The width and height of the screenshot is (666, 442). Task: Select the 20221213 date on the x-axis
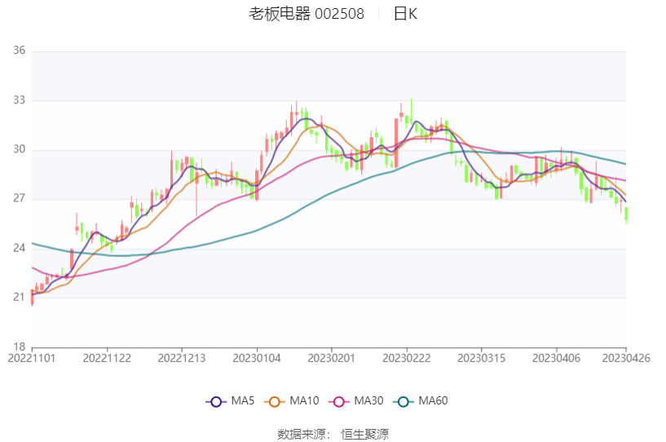[182, 357]
